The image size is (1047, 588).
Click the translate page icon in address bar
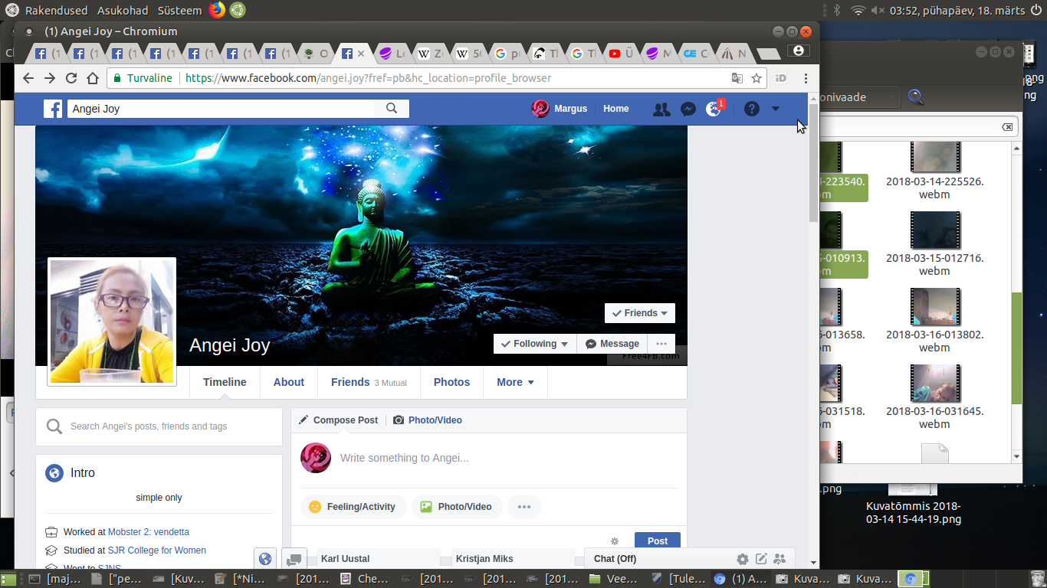737,78
